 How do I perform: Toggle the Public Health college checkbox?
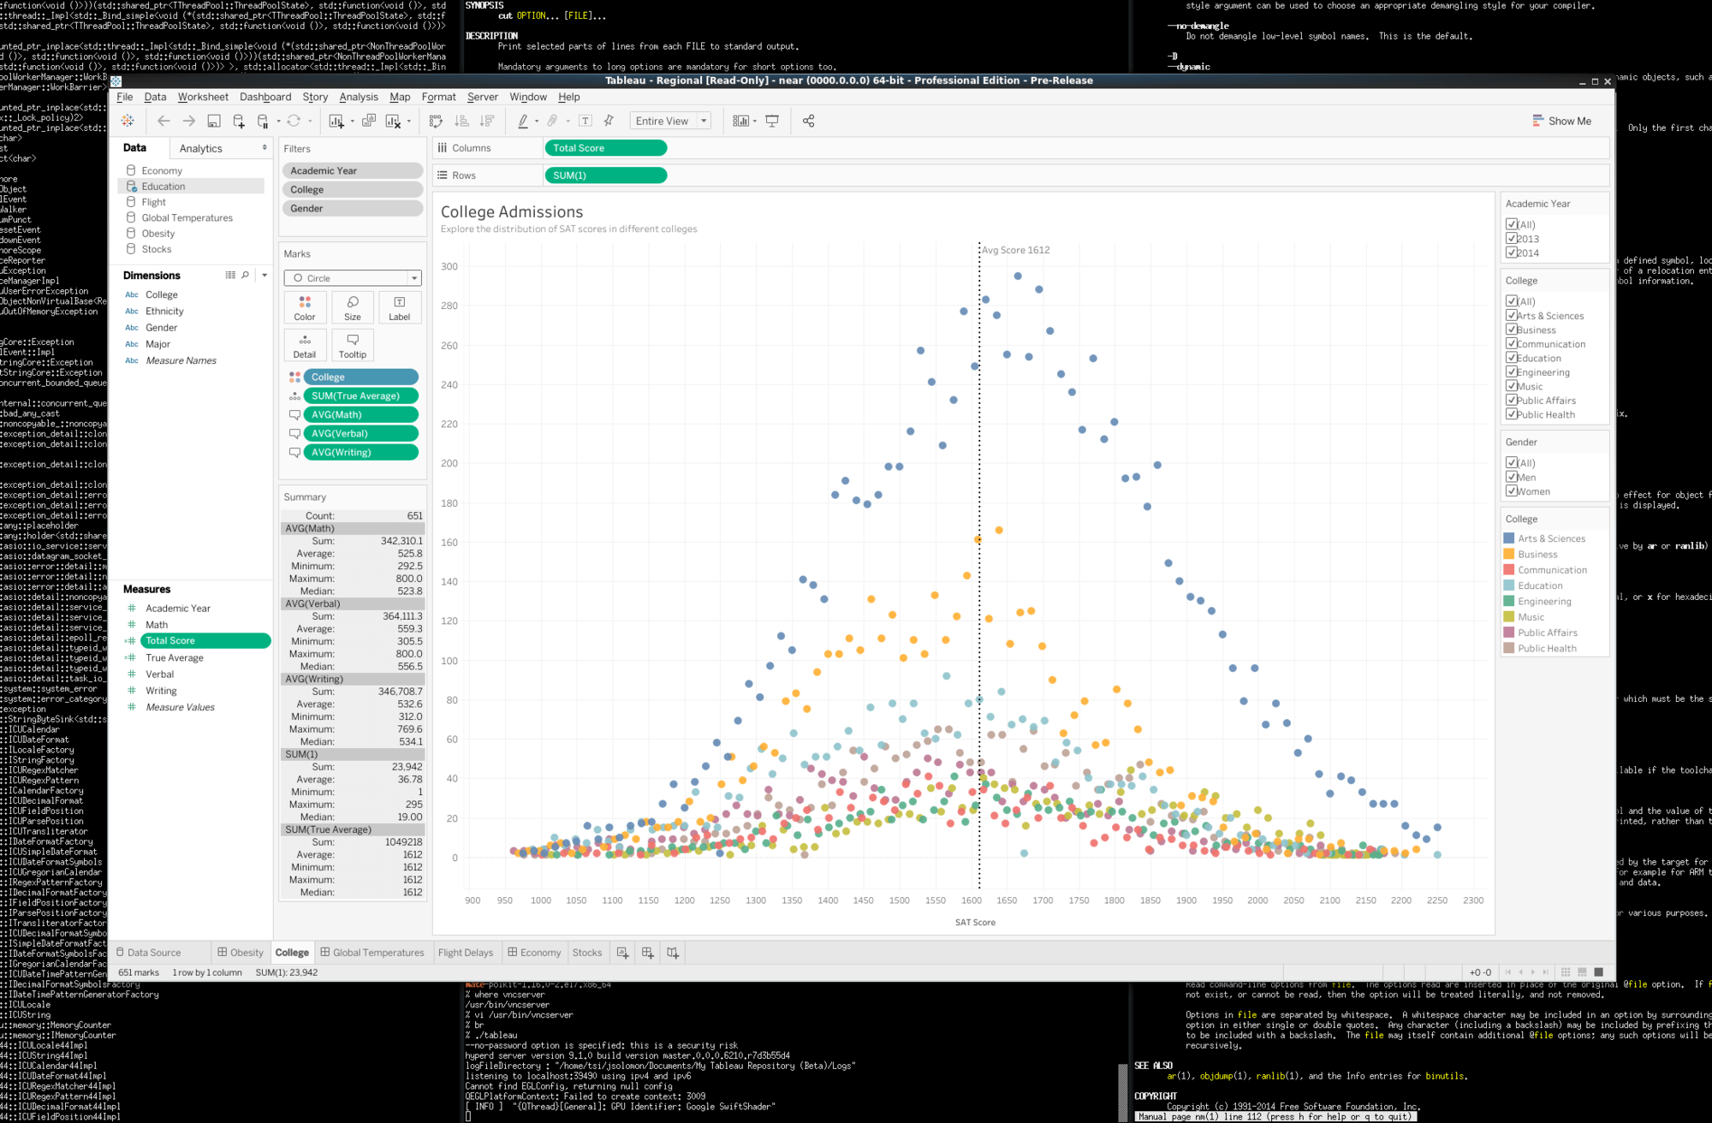1512,414
